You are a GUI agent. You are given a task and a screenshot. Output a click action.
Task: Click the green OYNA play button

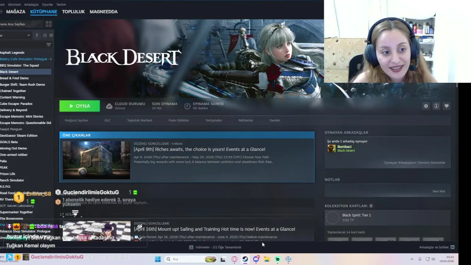79,106
